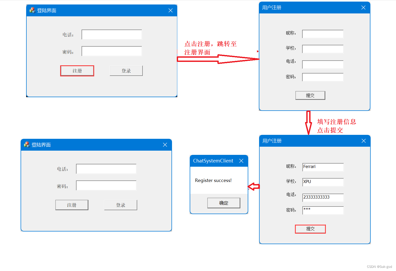Click 登录 in the lower login dialog
The width and height of the screenshot is (396, 271).
[121, 205]
